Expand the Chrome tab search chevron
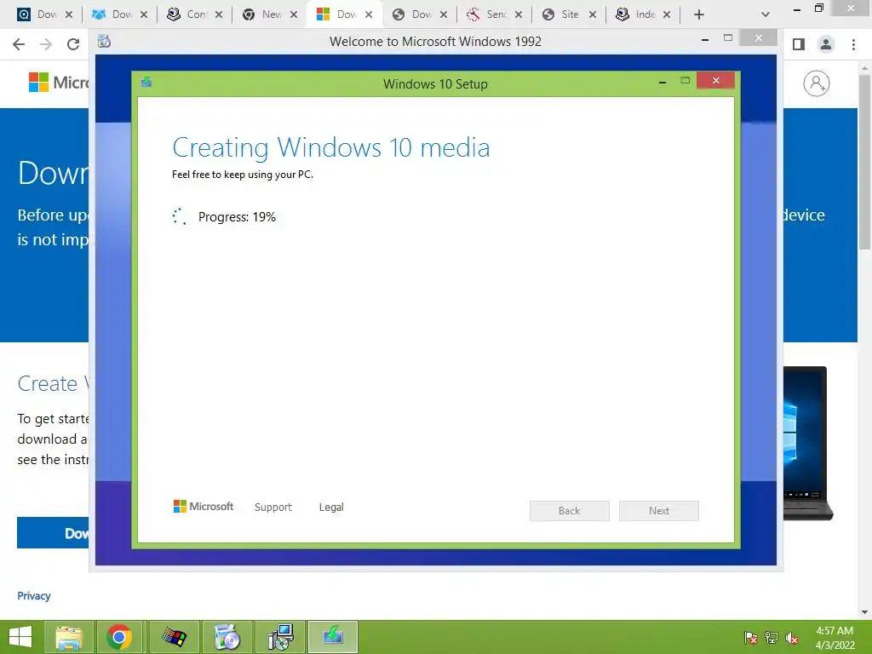The width and height of the screenshot is (872, 654). (x=766, y=14)
